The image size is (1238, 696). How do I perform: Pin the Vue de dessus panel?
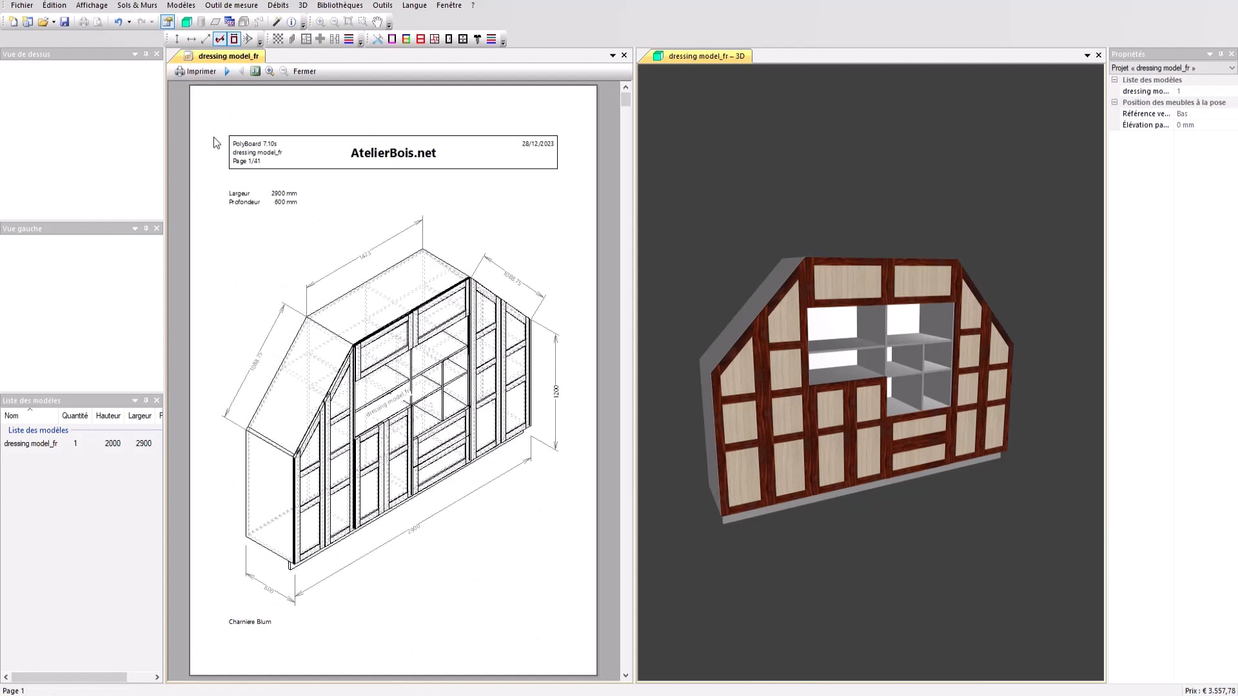click(146, 54)
